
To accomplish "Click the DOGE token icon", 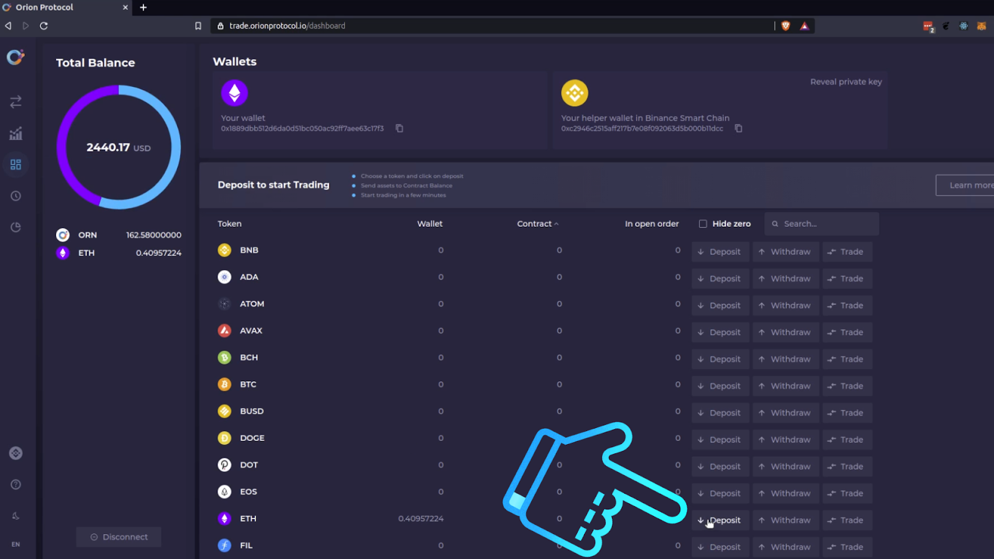I will pyautogui.click(x=224, y=438).
